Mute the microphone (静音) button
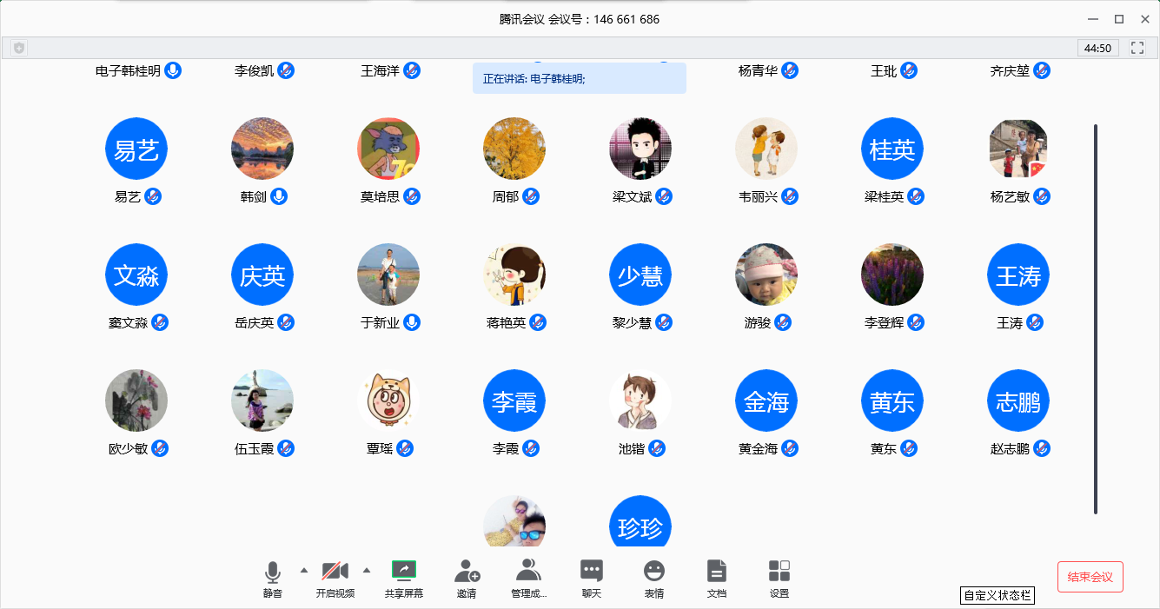The image size is (1160, 609). pos(273,572)
